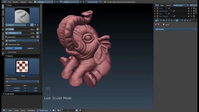Image resolution: width=199 pixels, height=112 pixels.
Task: Toggle Strength pressure sensitivity icon
Action: [x=38, y=33]
